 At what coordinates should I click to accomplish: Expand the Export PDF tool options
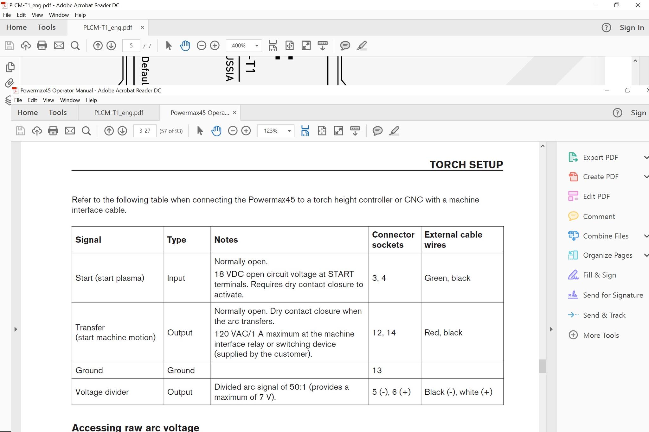[646, 157]
